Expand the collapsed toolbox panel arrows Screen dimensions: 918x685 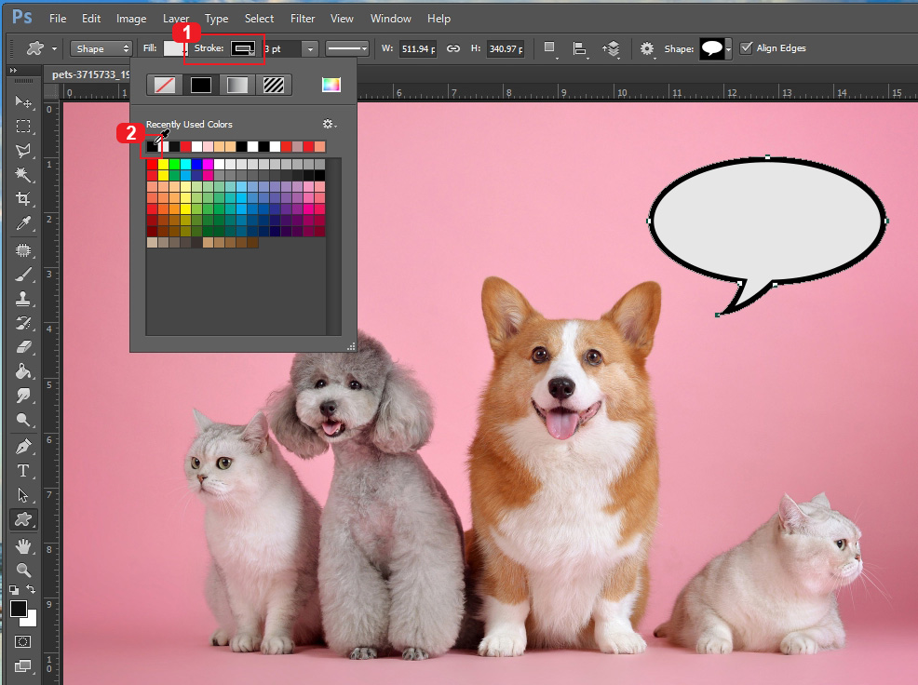(13, 70)
